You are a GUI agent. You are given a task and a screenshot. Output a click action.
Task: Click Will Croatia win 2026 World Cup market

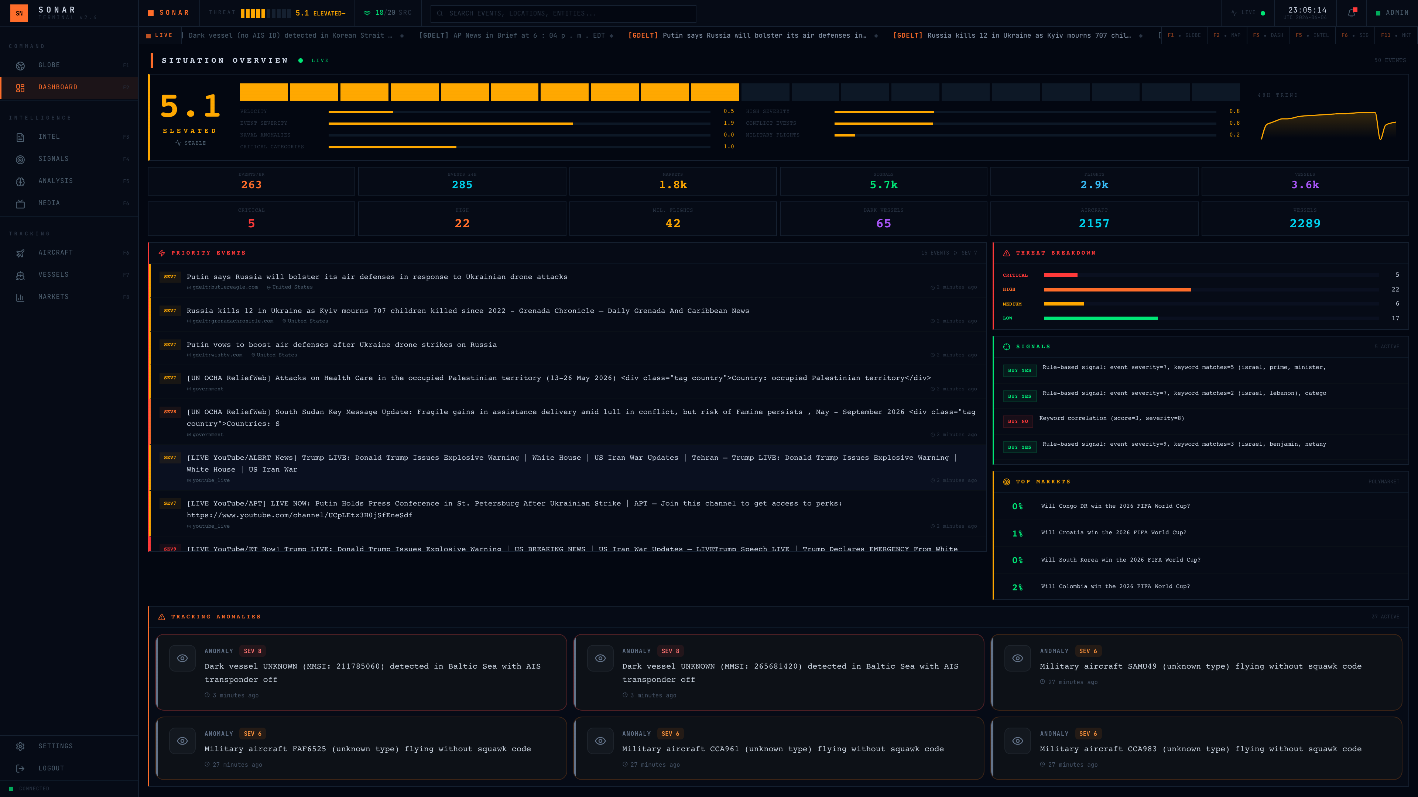tap(1201, 533)
